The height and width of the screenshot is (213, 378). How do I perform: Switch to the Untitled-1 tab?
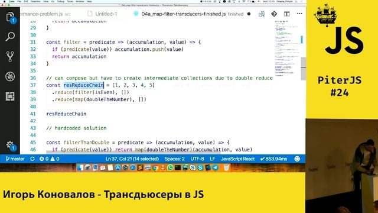pos(102,14)
